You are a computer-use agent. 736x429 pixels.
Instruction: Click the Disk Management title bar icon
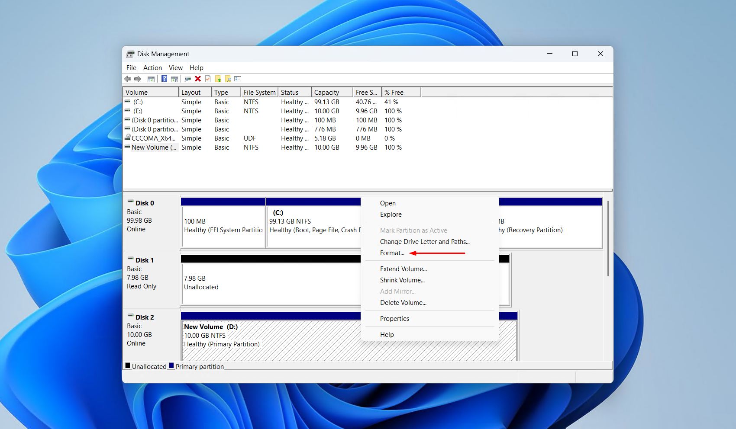[130, 54]
